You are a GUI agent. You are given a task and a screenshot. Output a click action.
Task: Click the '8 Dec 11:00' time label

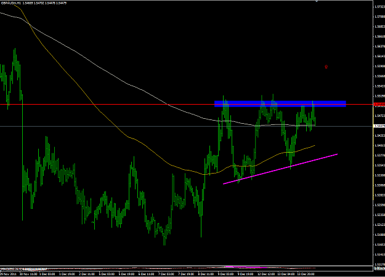click(x=206, y=274)
